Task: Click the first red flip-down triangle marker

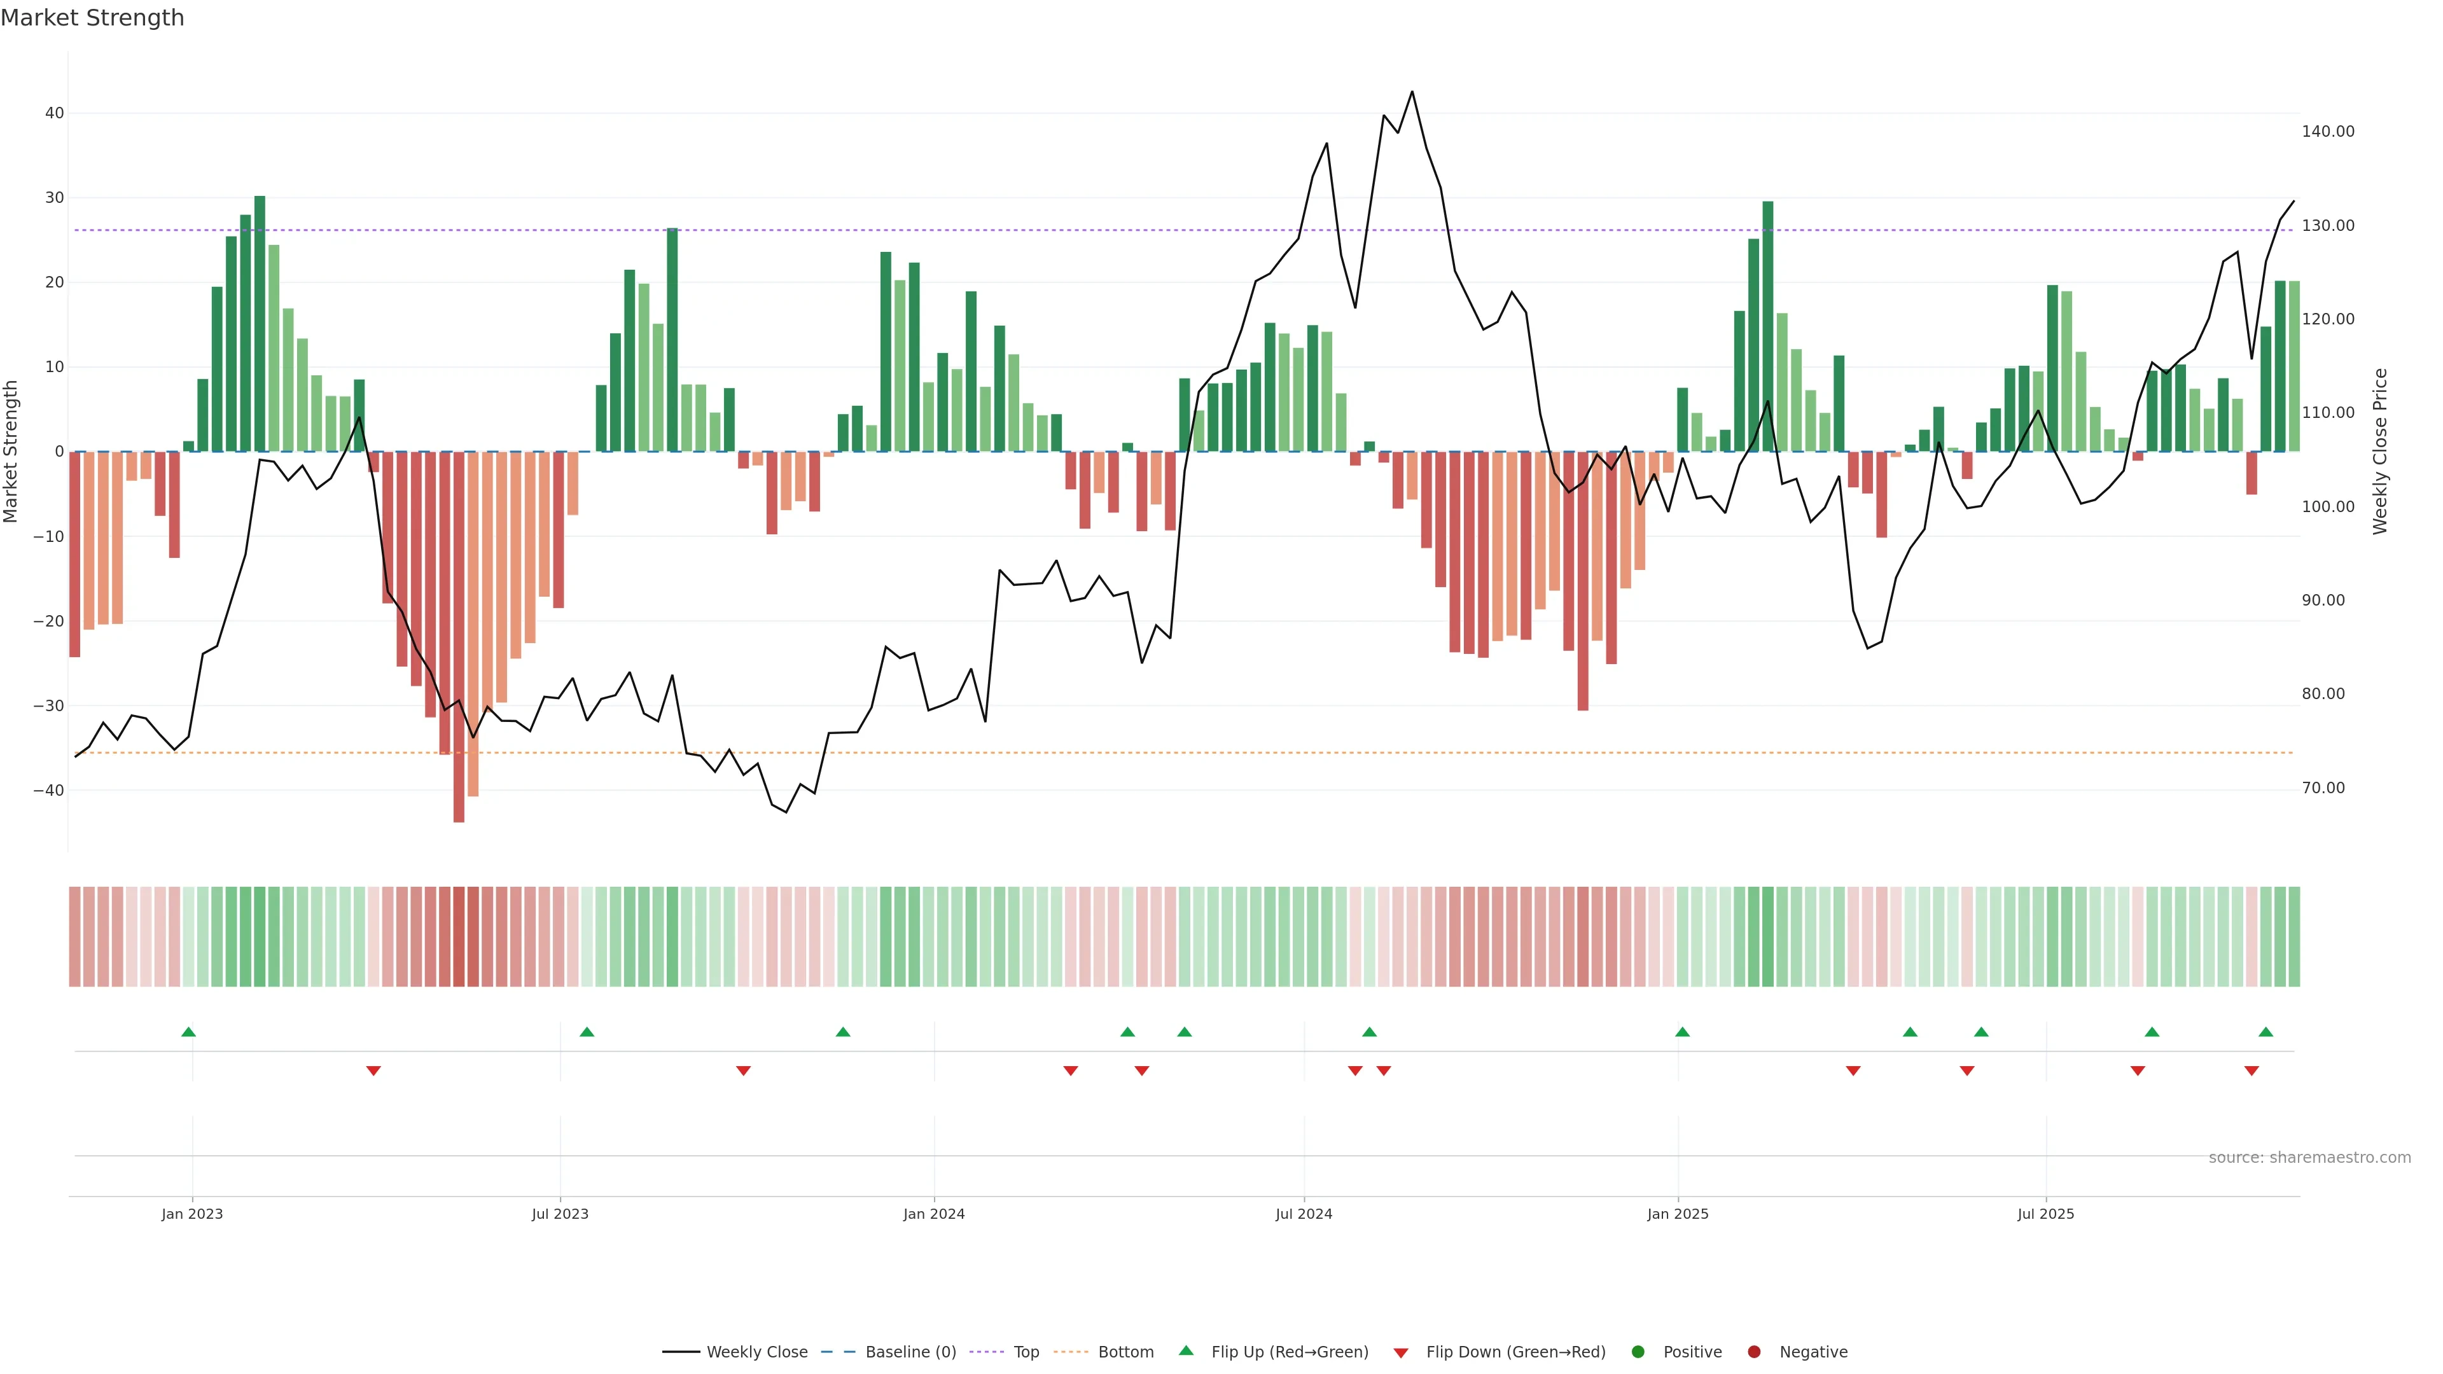Action: [373, 1071]
